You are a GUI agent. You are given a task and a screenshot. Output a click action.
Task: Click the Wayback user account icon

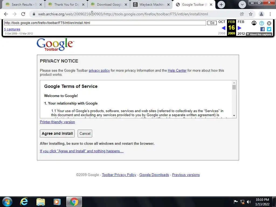254,23
